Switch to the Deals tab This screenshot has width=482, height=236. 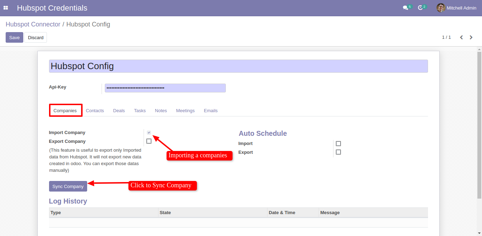pos(119,110)
